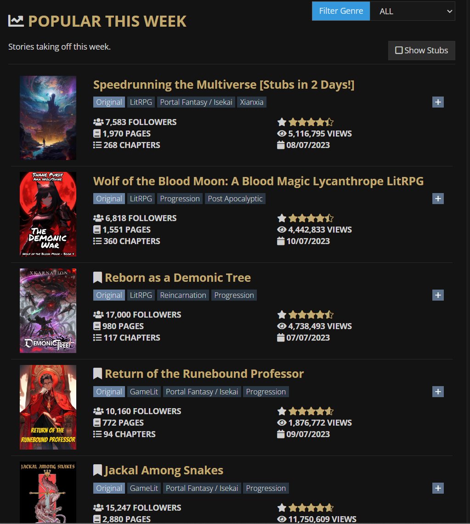The height and width of the screenshot is (524, 470).
Task: Open the ALL genre dropdown
Action: 412,11
